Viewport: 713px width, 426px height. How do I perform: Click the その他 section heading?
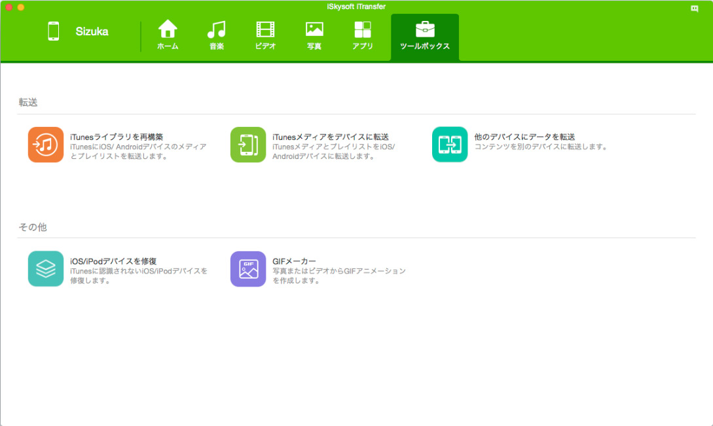[32, 227]
